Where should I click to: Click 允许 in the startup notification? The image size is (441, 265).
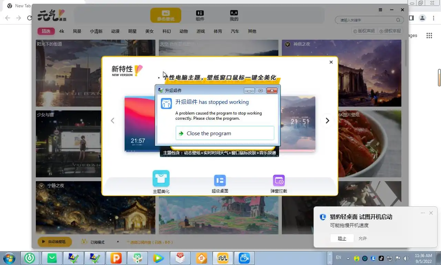point(363,238)
